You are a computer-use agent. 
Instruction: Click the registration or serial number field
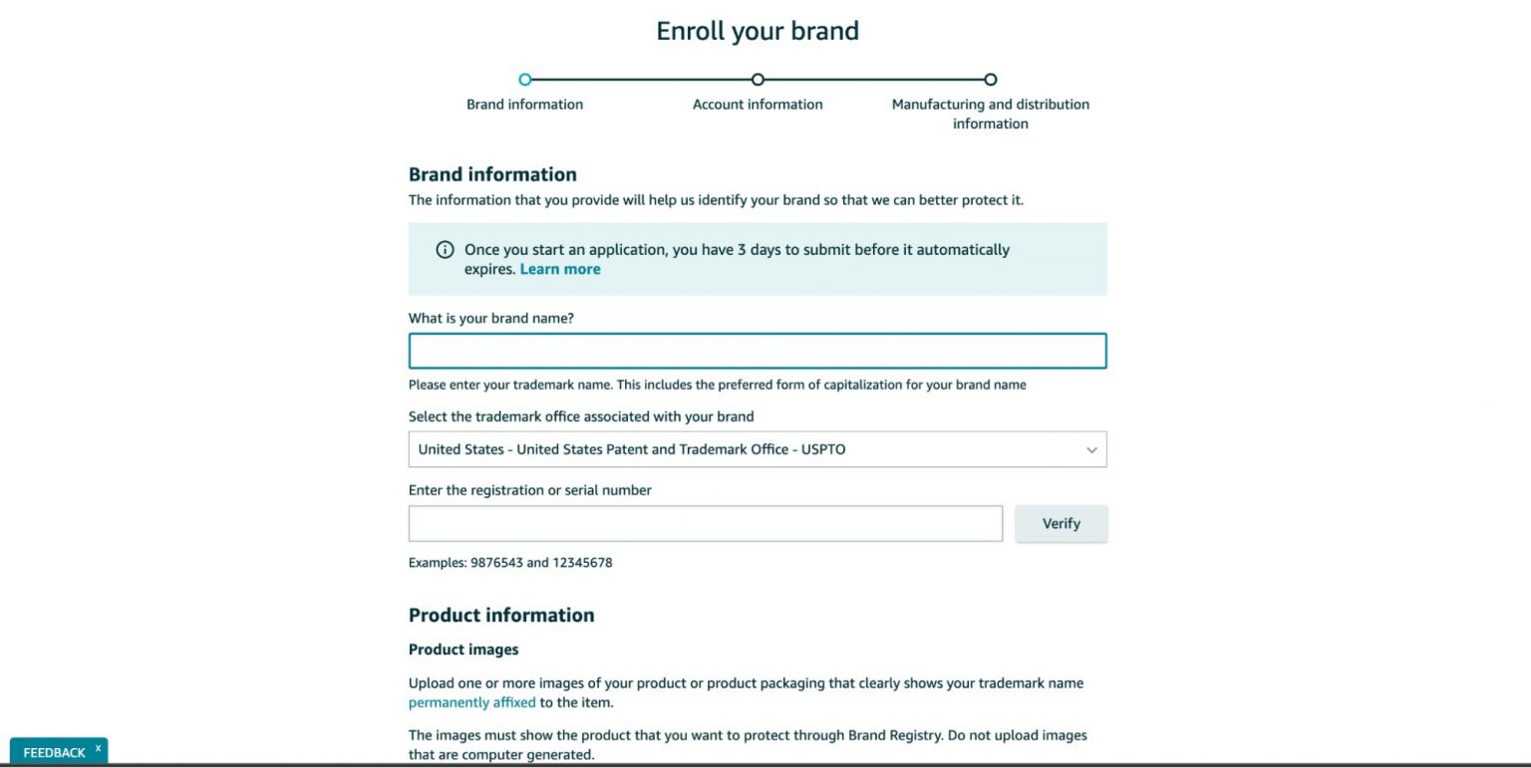[705, 523]
